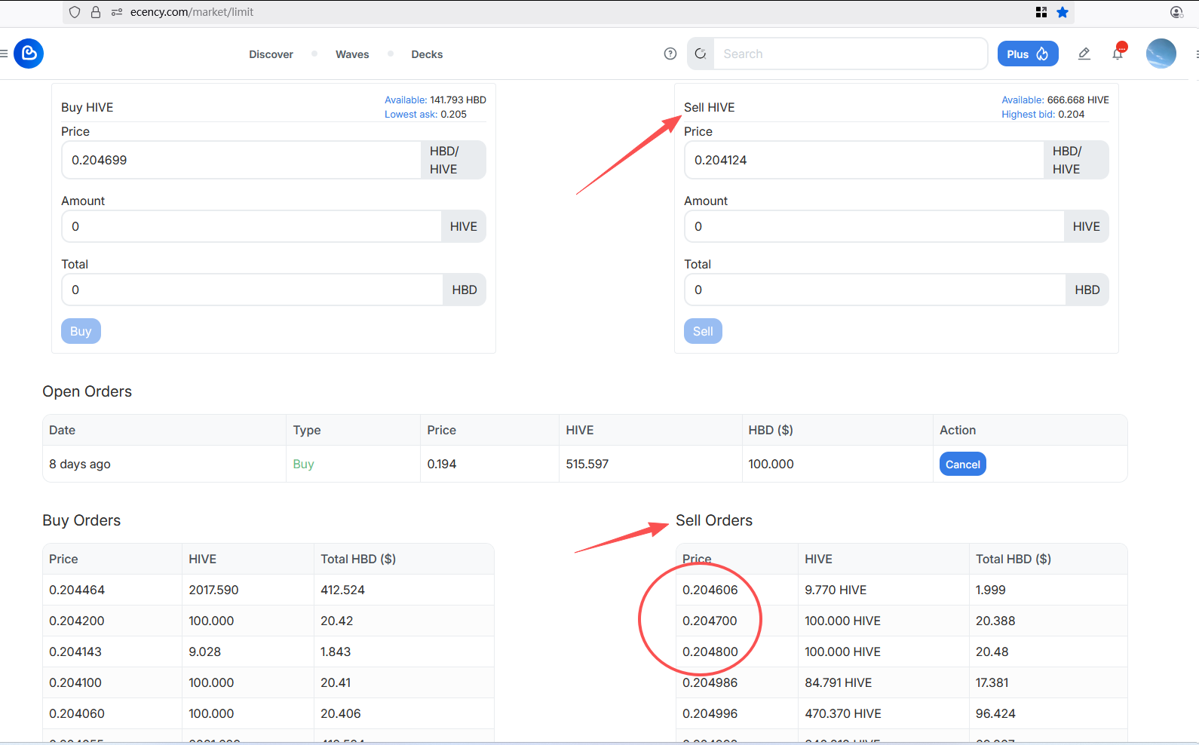Select sell order price 0.204700

(x=710, y=621)
